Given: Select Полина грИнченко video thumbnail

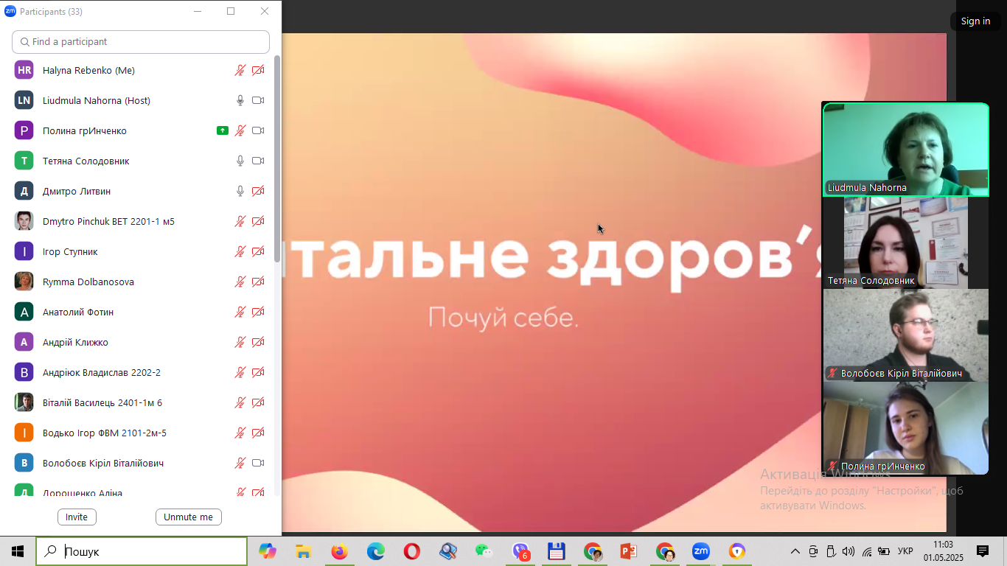Looking at the screenshot, I should click(905, 428).
